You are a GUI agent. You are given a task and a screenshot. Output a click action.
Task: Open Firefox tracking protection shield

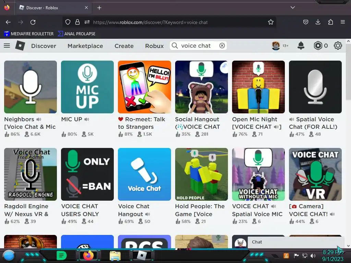point(68,22)
